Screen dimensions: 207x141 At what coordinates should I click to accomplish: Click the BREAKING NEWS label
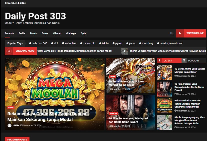pyautogui.click(x=25, y=51)
